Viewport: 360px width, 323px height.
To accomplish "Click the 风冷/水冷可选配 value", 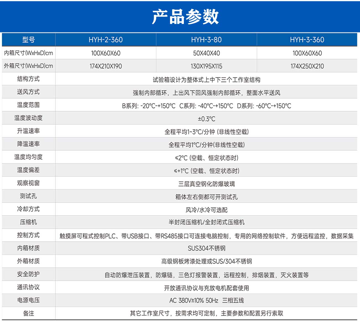I will (206, 210).
